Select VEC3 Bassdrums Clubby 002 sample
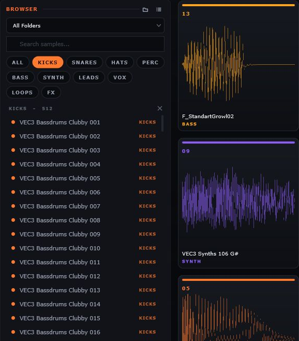Screen dimensions: 299x341 coord(84,136)
